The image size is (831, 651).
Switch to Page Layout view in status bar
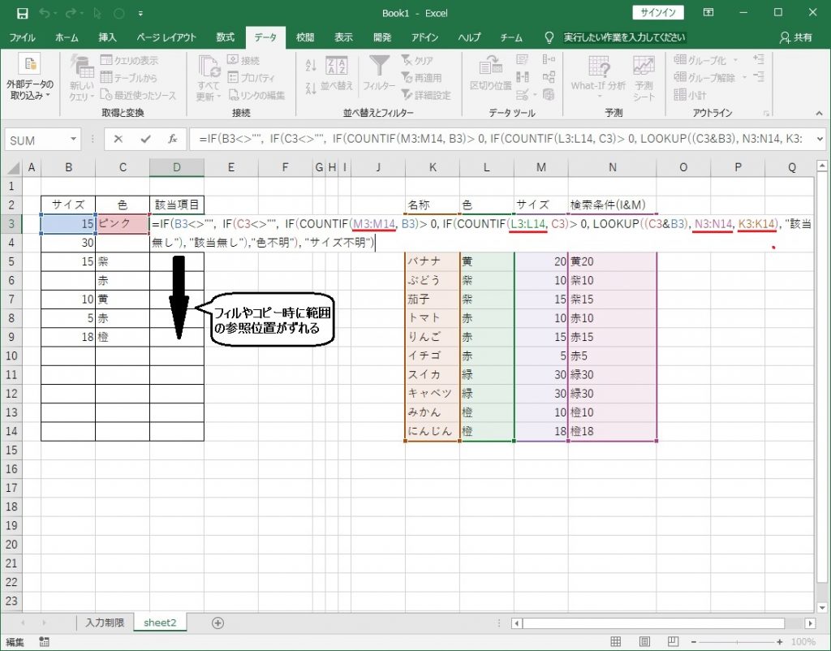(644, 642)
